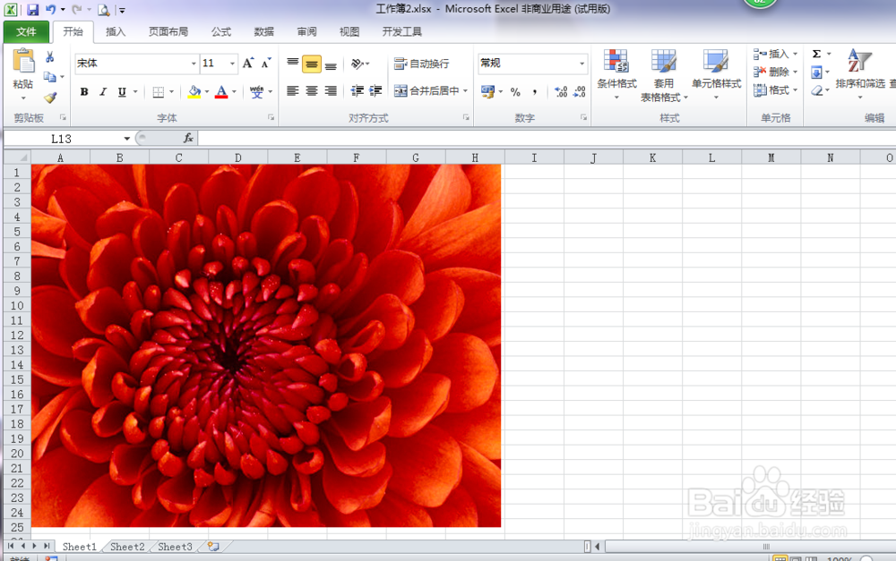The height and width of the screenshot is (561, 896).
Task: Open 套用表格格式 table format menu
Action: tap(663, 75)
